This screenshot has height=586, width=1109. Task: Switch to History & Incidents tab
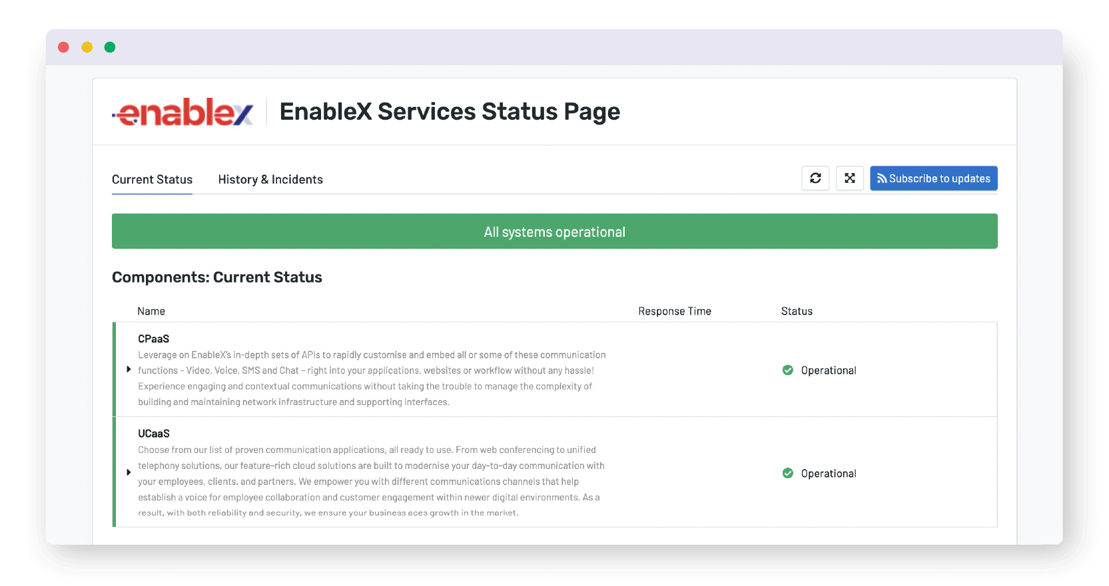(270, 180)
